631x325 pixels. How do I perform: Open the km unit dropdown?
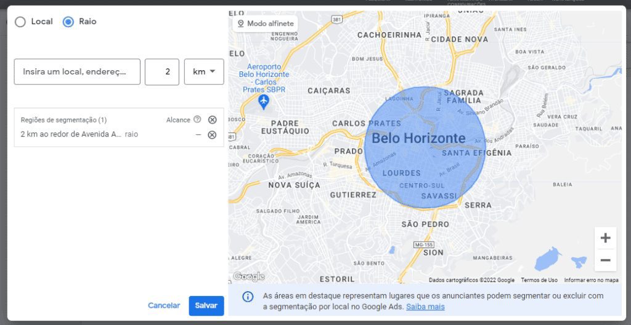[x=204, y=71]
